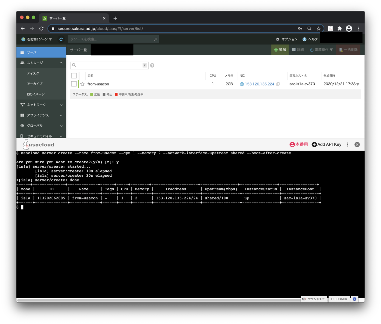This screenshot has height=324, width=381.
Task: Star the from-usacon server as favorite
Action: (x=82, y=84)
